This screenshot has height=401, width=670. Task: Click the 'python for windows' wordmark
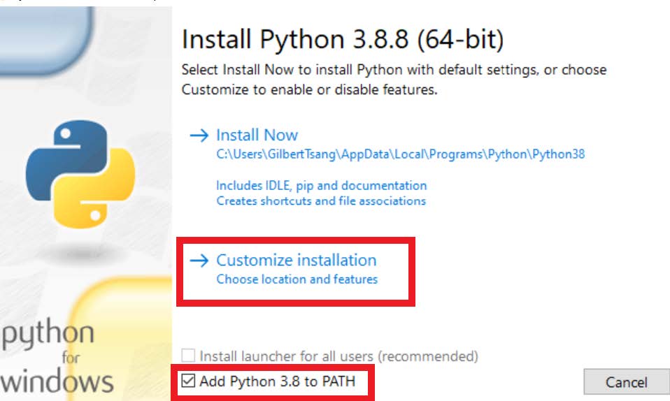pos(57,356)
